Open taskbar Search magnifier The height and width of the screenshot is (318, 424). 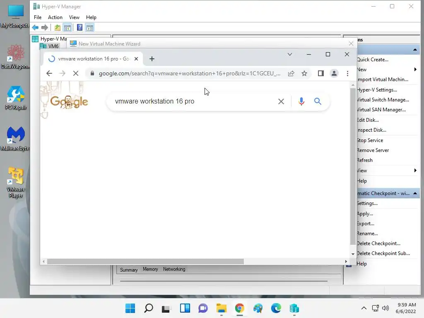point(149,308)
